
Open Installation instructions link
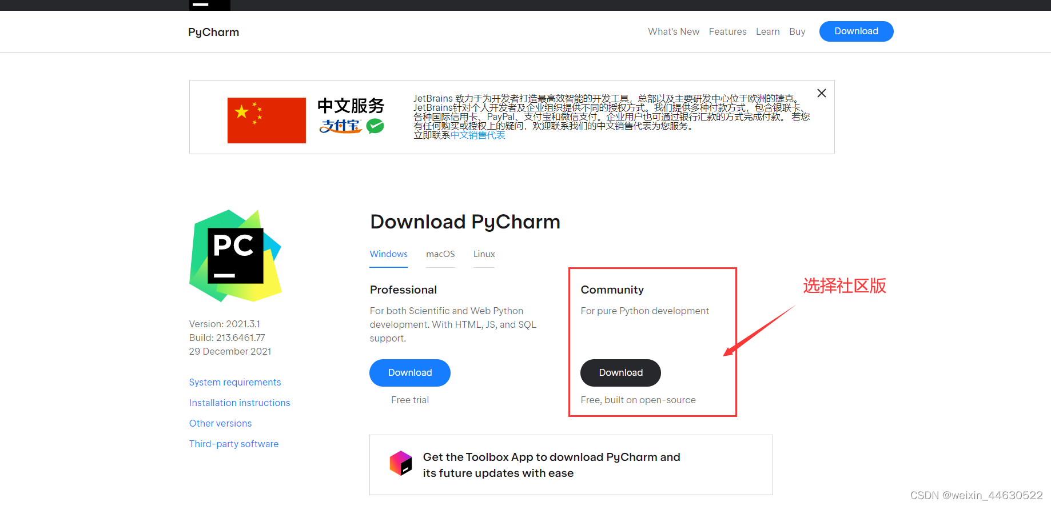coord(240,403)
